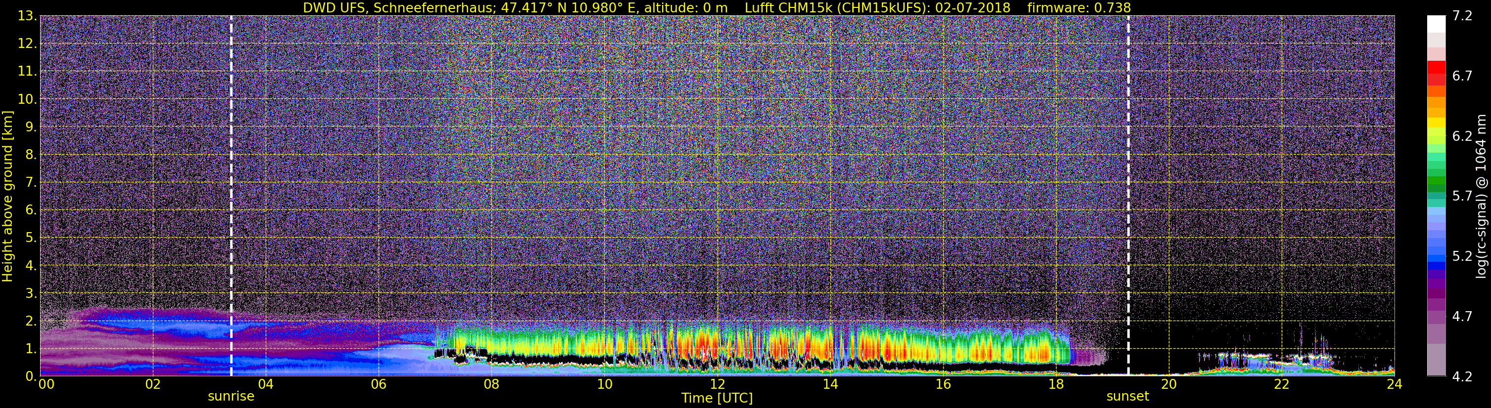Click the height axis tick label 4
Image resolution: width=1491 pixels, height=408 pixels.
31,266
